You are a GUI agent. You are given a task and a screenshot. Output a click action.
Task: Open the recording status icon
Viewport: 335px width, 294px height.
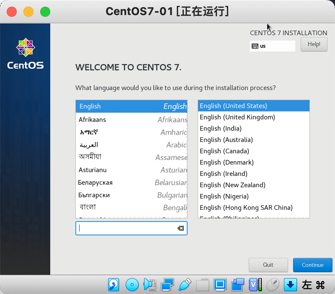[x=237, y=285]
